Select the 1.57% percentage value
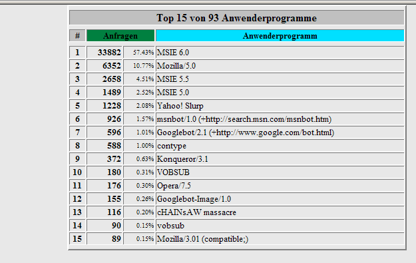The width and height of the screenshot is (416, 263). (x=145, y=119)
